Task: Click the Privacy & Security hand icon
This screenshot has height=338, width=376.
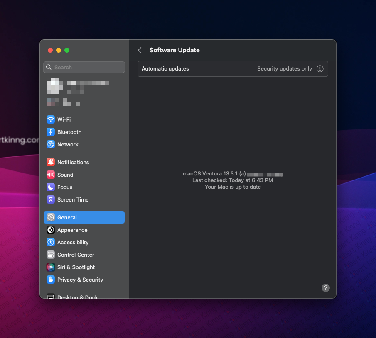Action: pos(51,280)
